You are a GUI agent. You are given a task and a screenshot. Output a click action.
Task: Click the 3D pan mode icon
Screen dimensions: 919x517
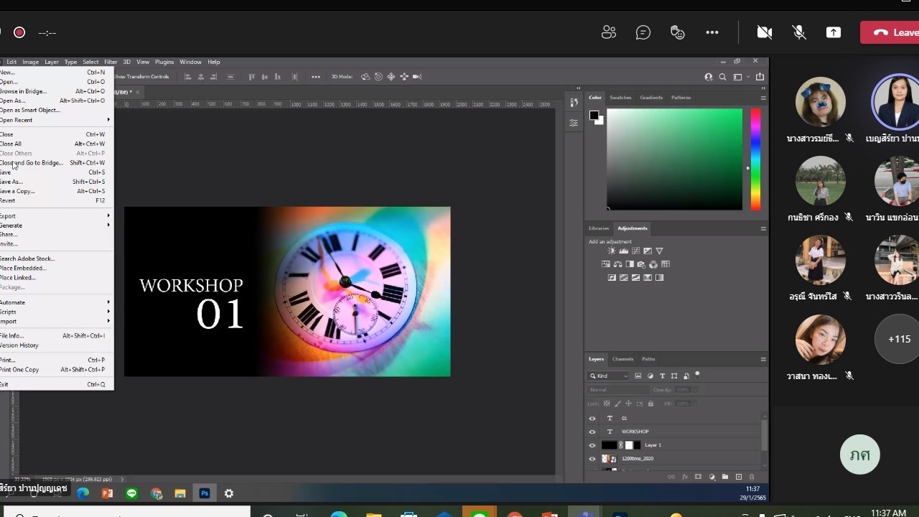click(391, 77)
